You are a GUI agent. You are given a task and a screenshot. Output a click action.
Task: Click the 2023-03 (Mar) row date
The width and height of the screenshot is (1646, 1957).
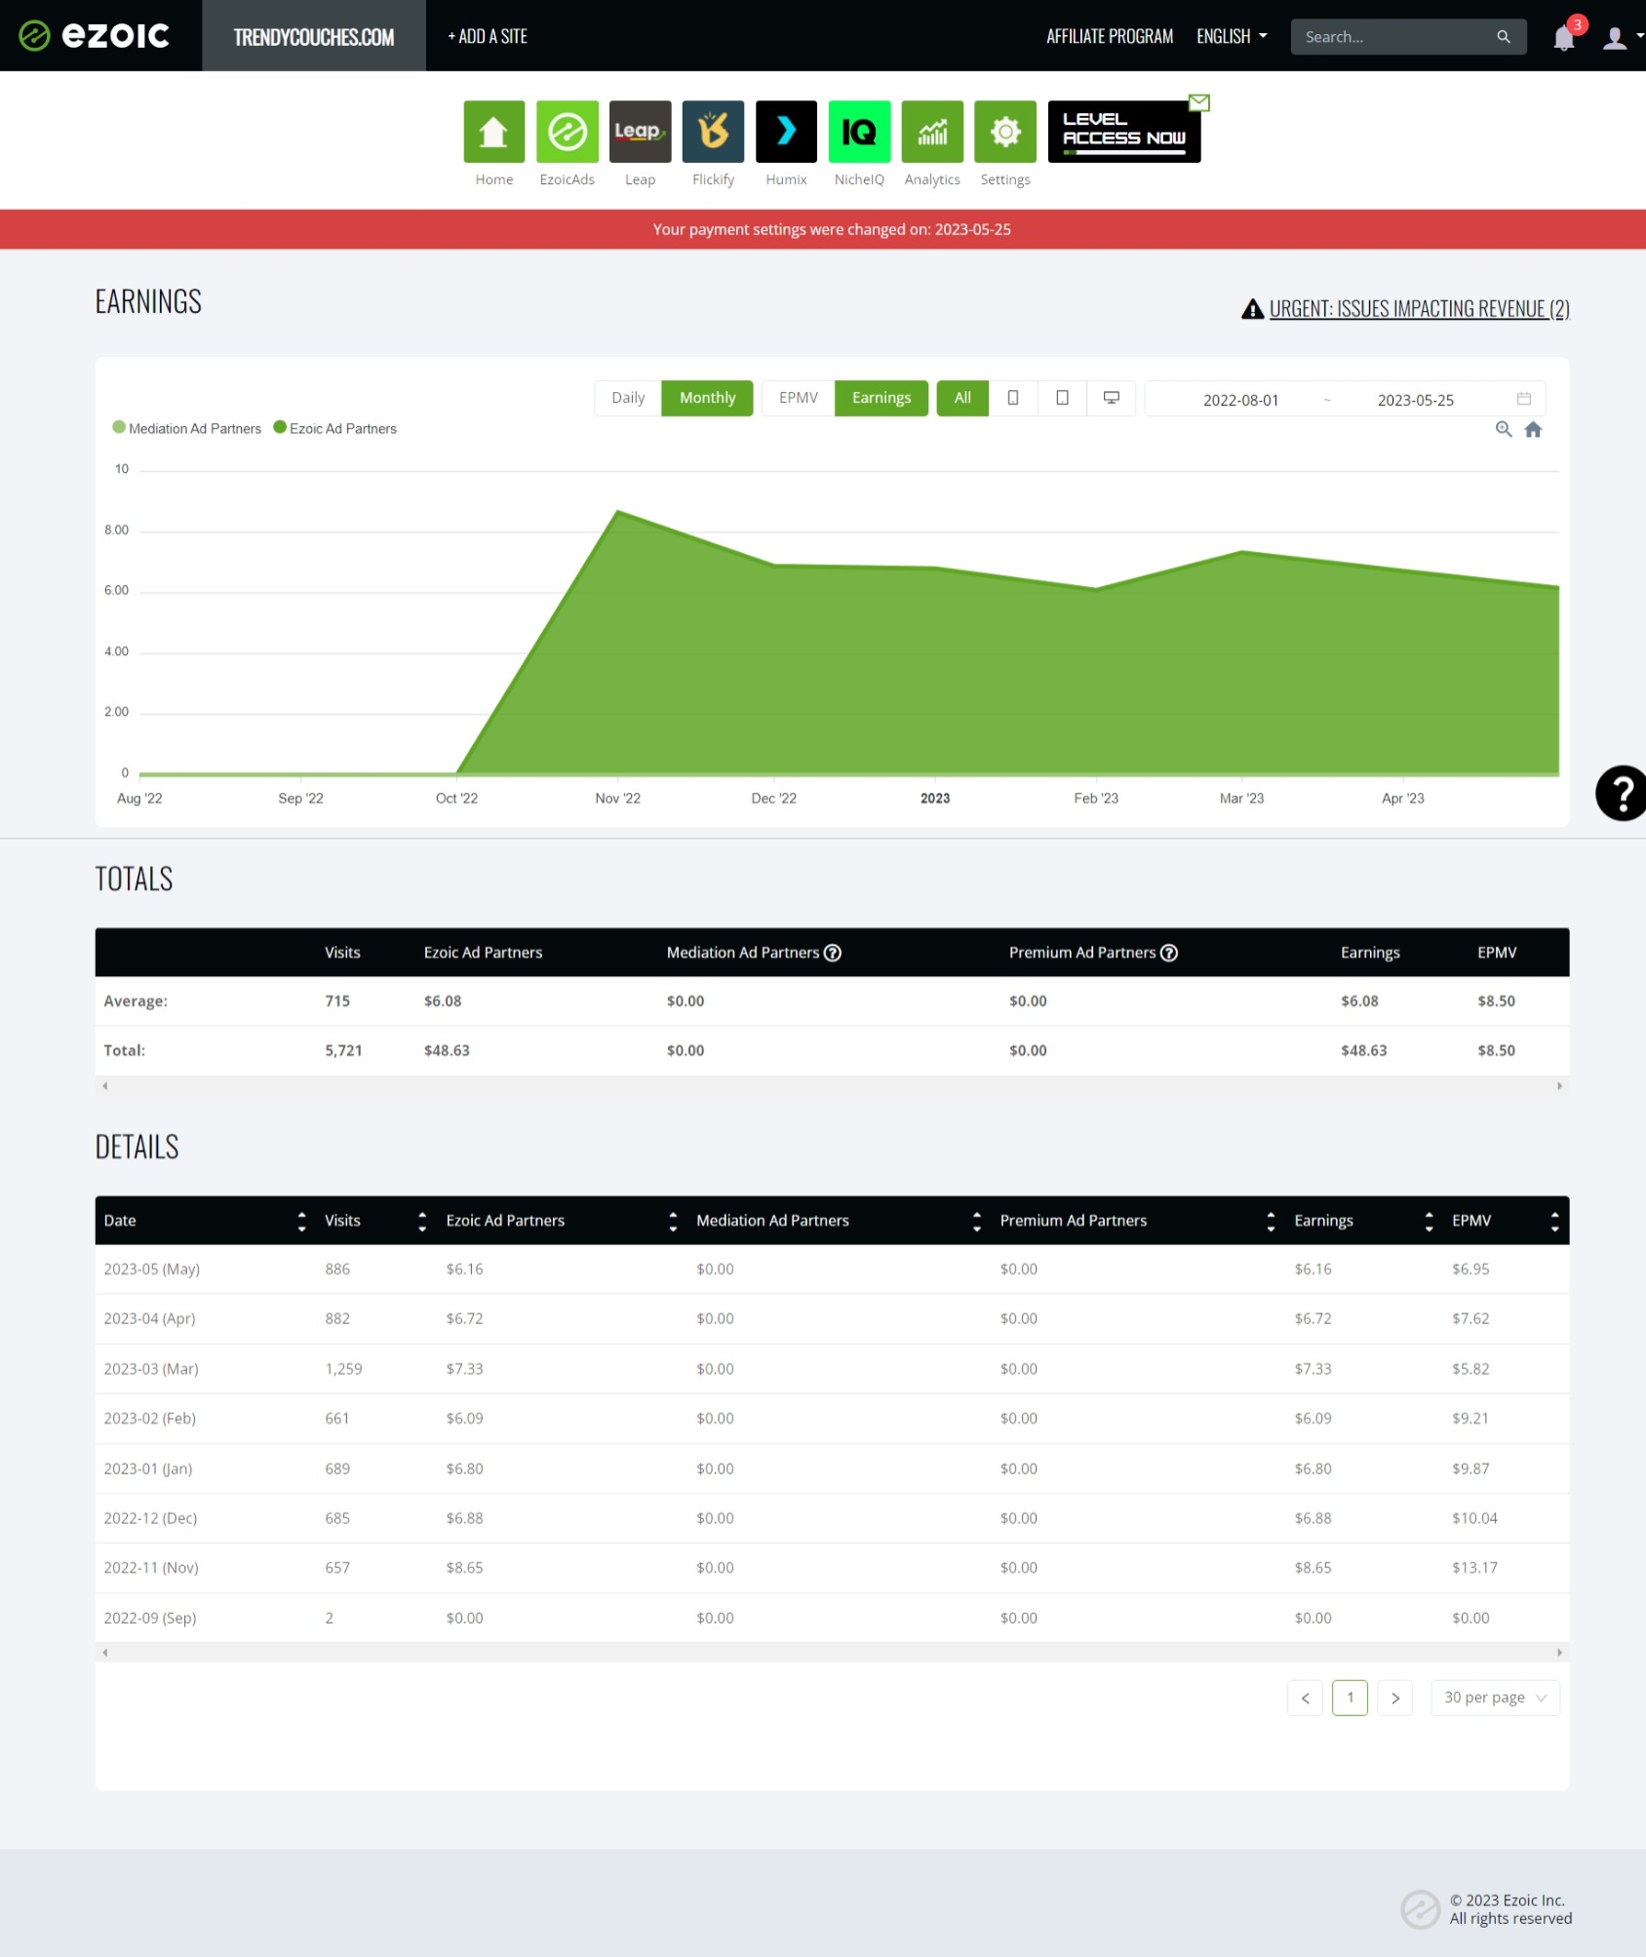click(151, 1369)
